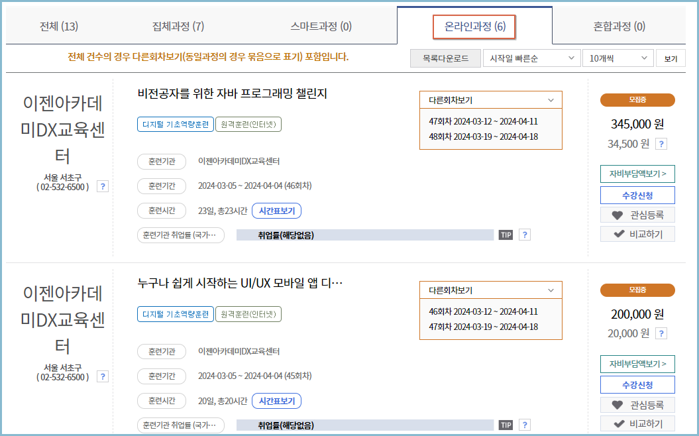Click the 비교하기 icon for the UI/UX course
The image size is (699, 436).
[637, 423]
